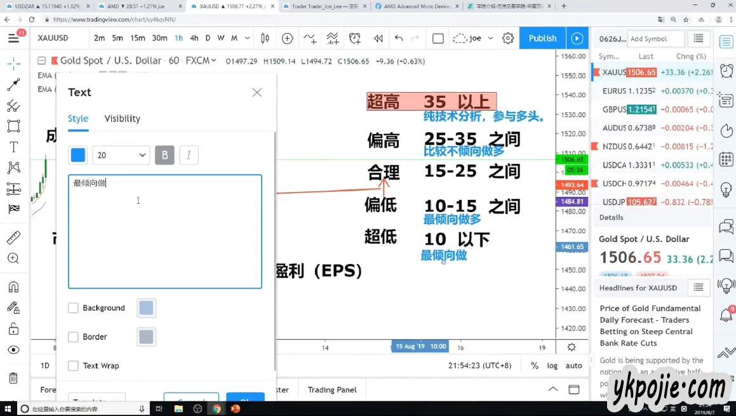Enable the Border checkbox

point(74,337)
